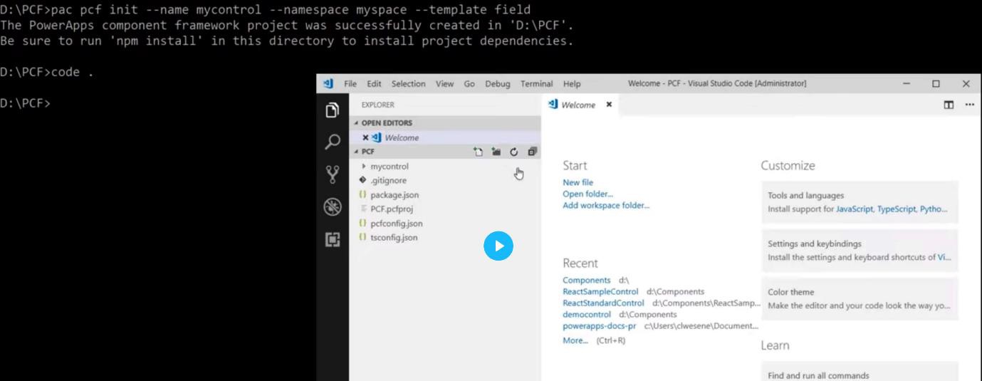Open the Debug activity bar icon
The image size is (982, 381).
(x=333, y=207)
